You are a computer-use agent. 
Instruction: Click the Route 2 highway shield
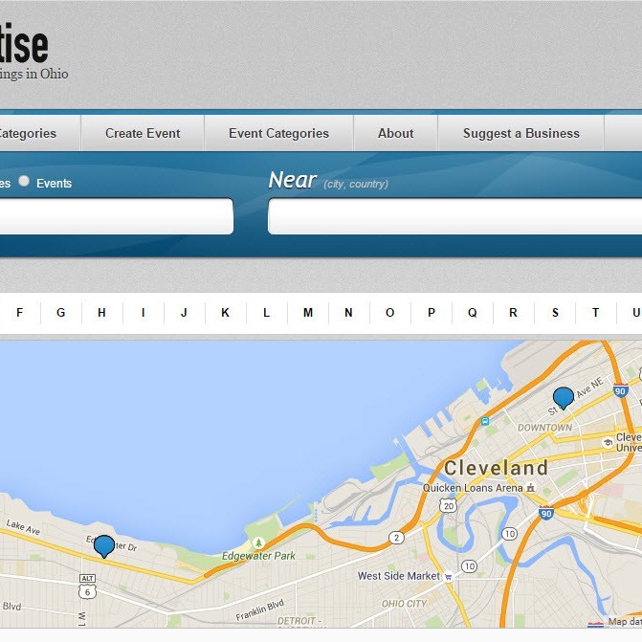[x=396, y=538]
